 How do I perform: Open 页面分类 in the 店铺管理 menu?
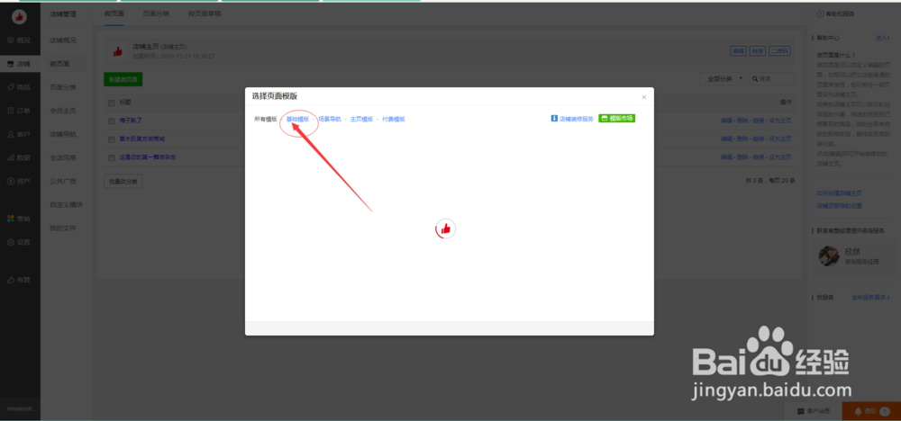62,87
